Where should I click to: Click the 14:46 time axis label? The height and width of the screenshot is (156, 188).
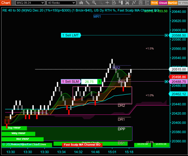(95, 152)
